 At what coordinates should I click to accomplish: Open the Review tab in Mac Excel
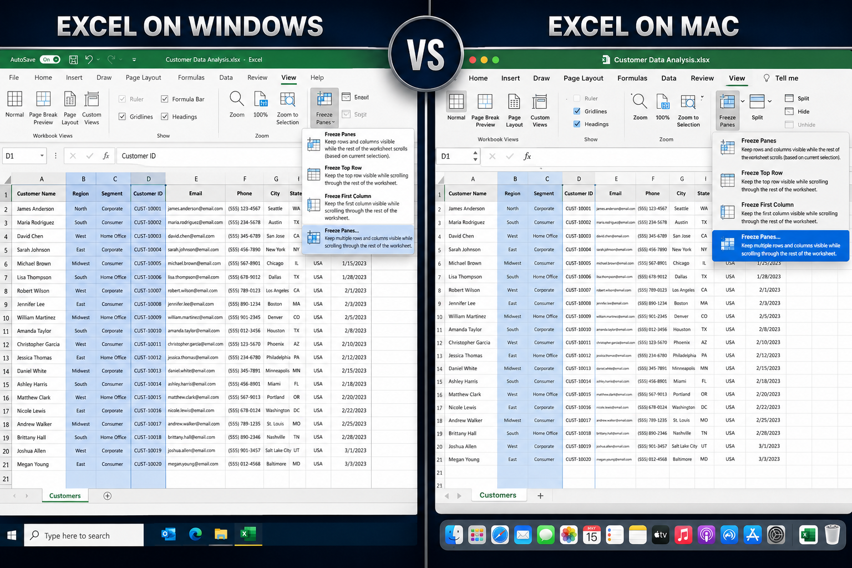pyautogui.click(x=702, y=78)
